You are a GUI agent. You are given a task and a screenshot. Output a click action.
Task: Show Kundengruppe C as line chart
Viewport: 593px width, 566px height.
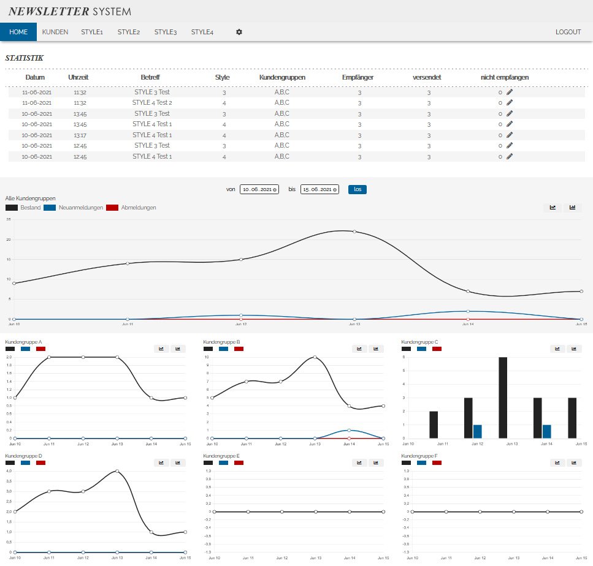point(557,349)
